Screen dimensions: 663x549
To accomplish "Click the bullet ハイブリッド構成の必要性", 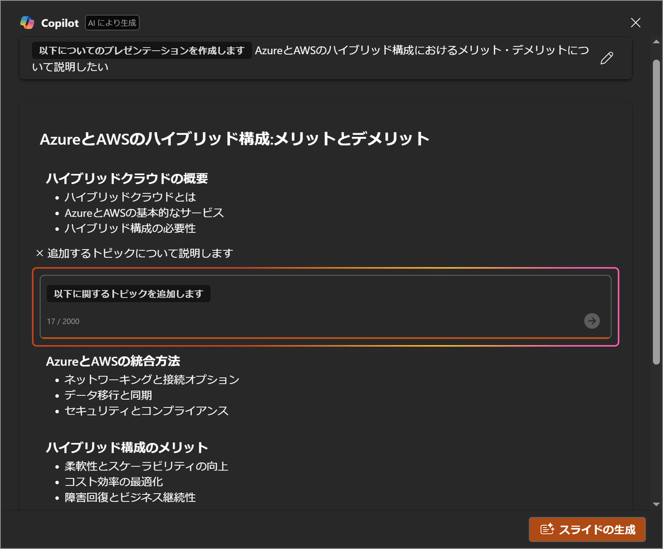I will [130, 228].
